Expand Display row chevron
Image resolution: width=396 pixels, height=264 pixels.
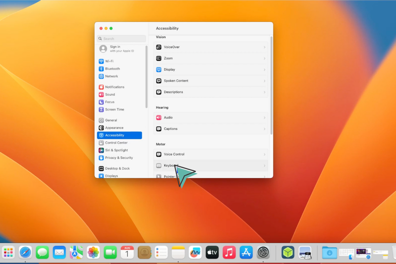[264, 70]
